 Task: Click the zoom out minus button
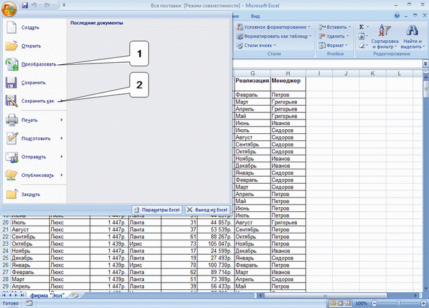click(x=374, y=303)
